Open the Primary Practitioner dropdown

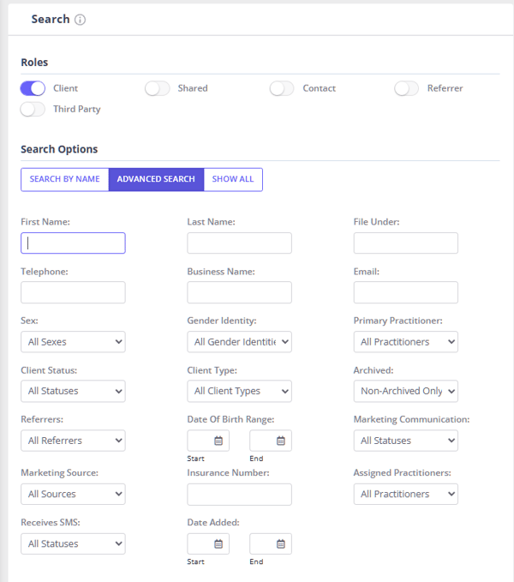[x=405, y=342]
